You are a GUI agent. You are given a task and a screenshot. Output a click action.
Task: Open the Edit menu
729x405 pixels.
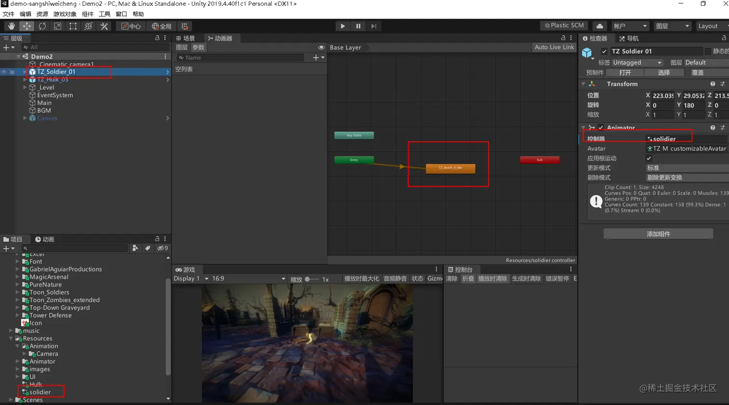coord(25,14)
